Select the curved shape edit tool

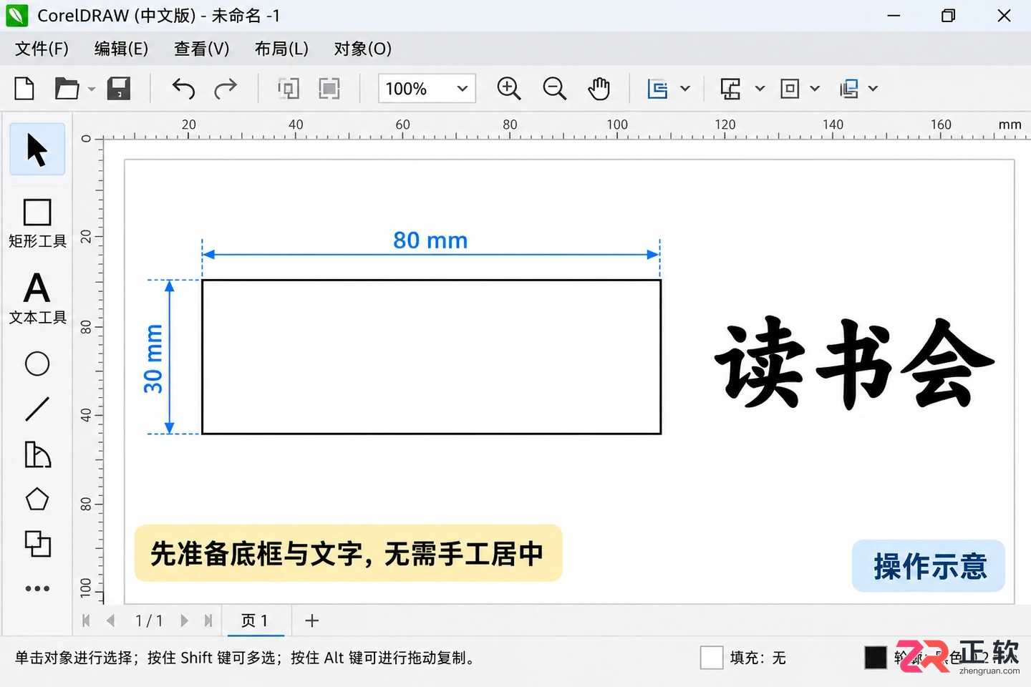point(37,454)
